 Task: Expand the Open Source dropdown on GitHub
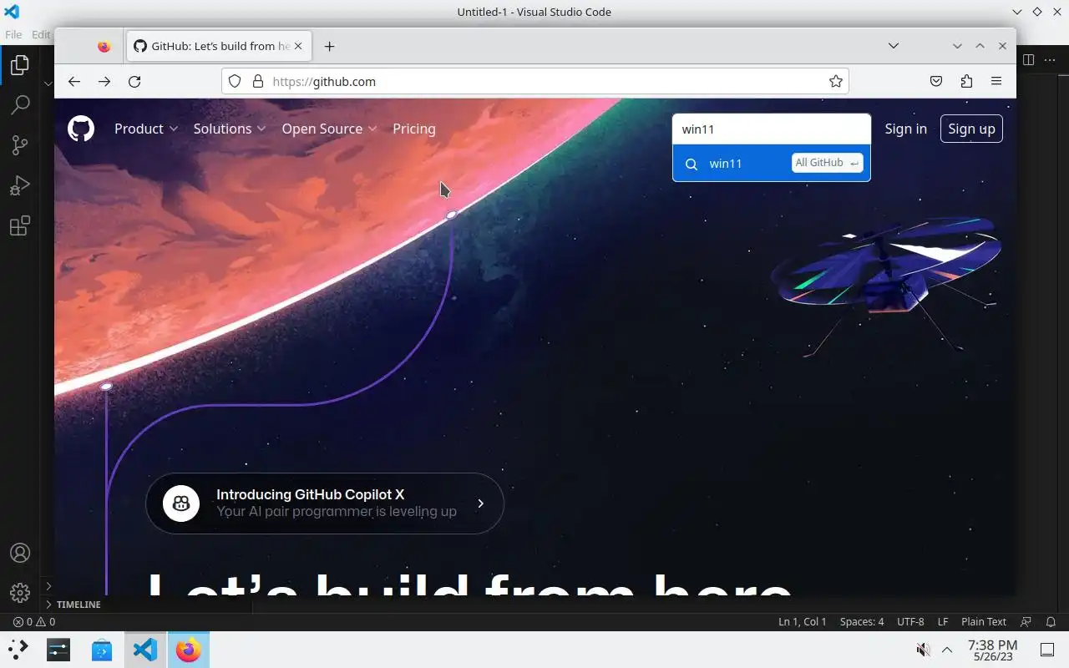coord(329,129)
